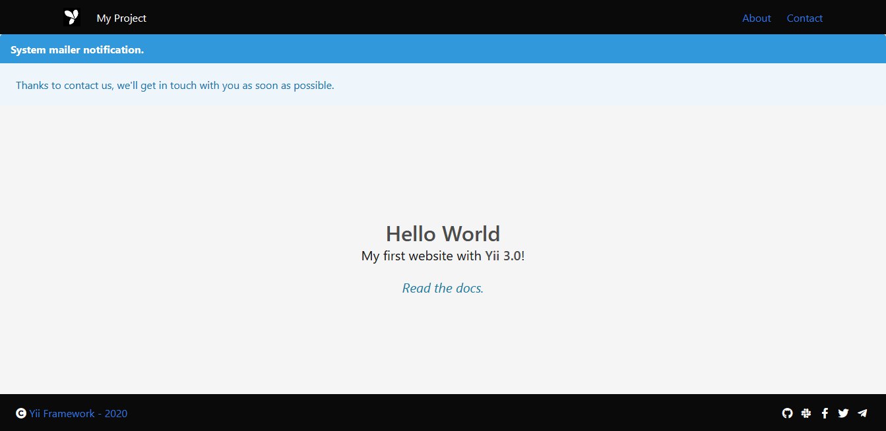Click the Thanks to contact us message
This screenshot has height=431, width=886.
pos(175,85)
